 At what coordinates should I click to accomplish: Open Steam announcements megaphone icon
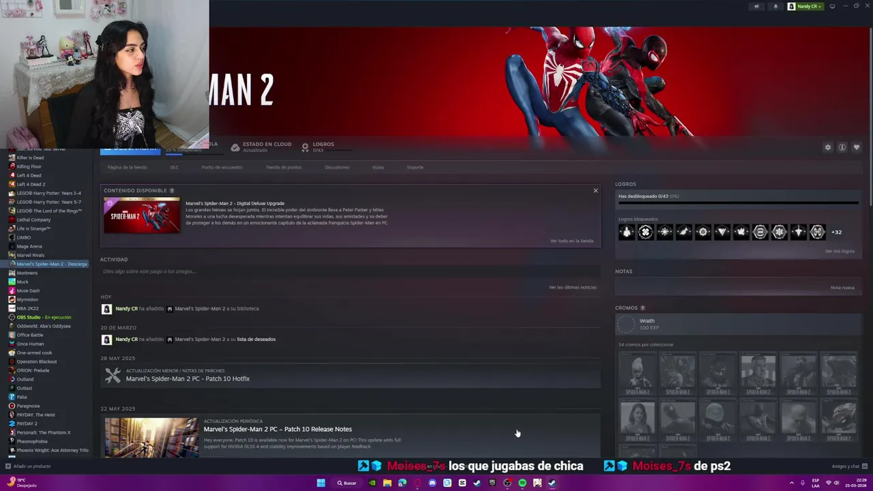(756, 6)
